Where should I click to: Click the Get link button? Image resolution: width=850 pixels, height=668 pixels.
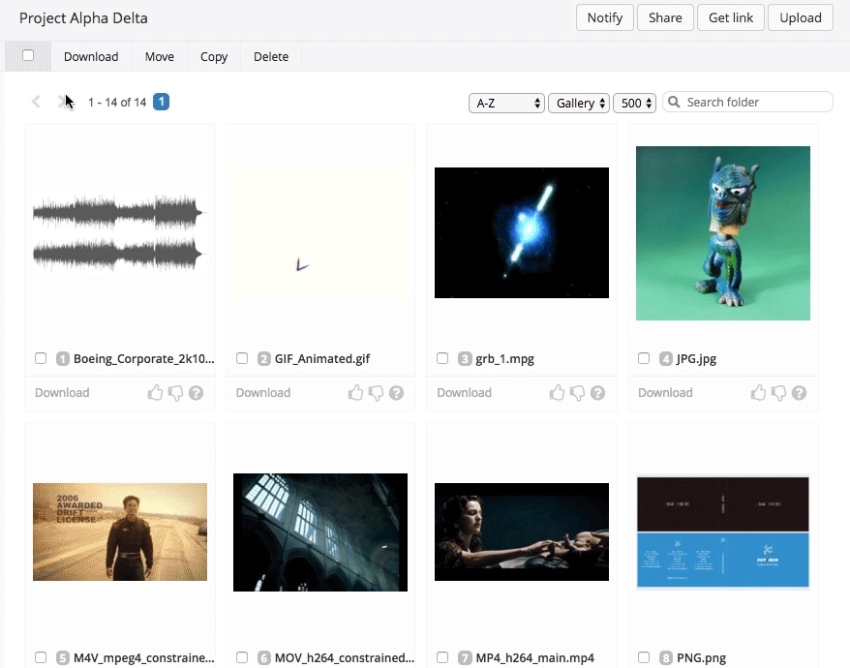[731, 17]
